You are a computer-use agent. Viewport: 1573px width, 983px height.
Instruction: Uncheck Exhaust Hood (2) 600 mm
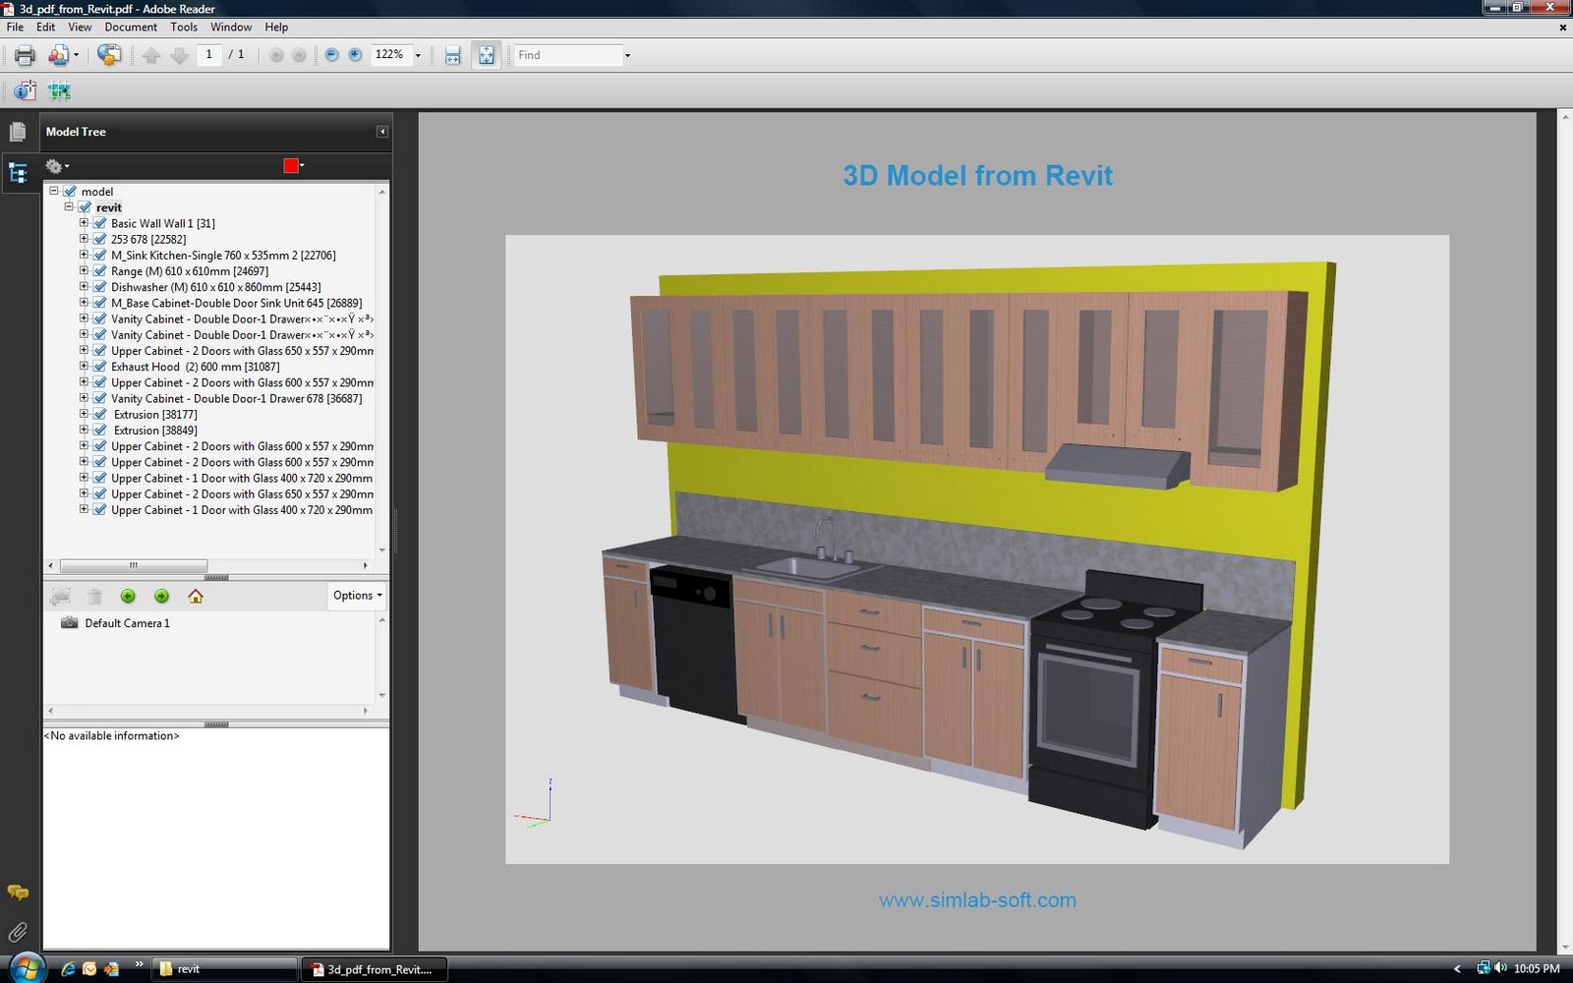tap(99, 367)
